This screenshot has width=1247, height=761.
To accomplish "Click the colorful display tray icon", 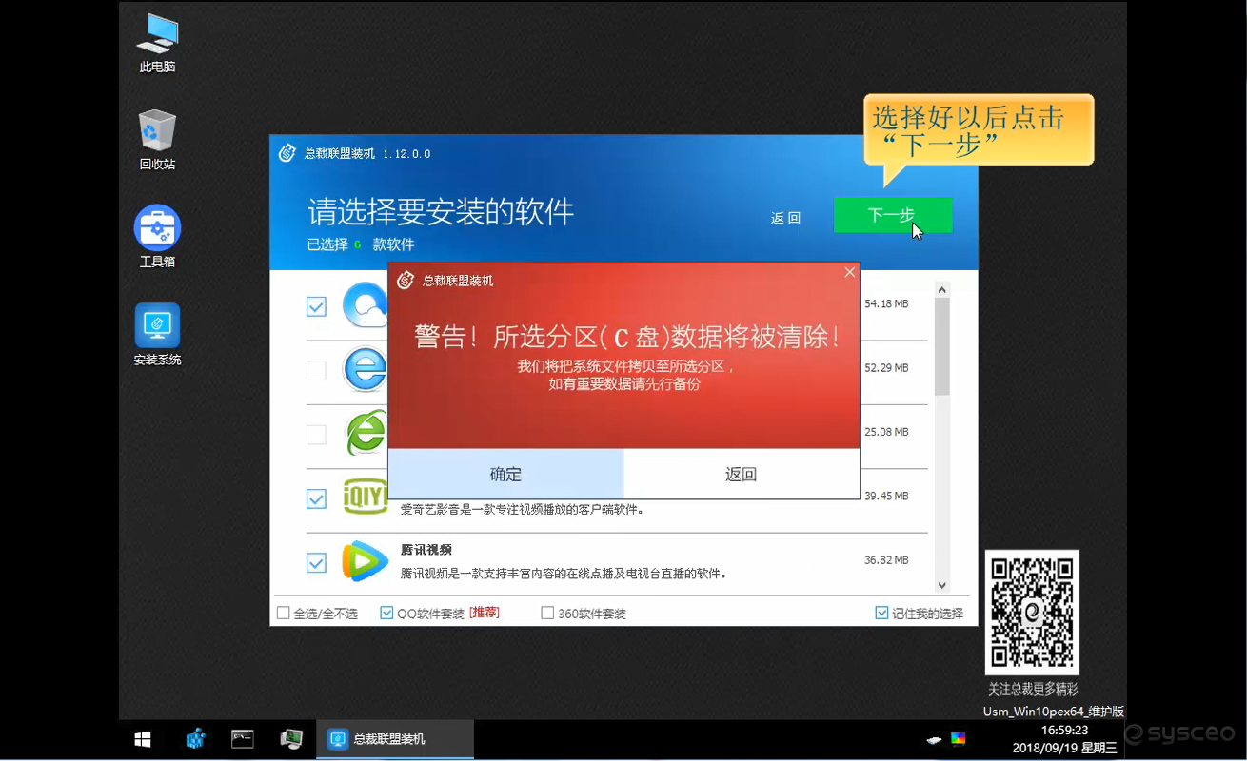I will pos(959,739).
